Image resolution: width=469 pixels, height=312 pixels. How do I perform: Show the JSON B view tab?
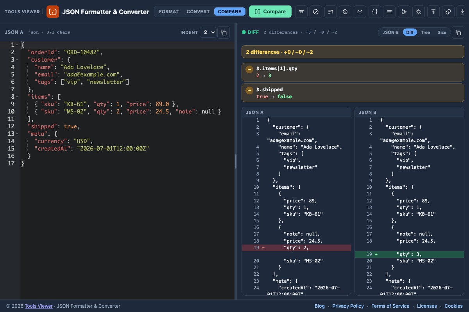pyautogui.click(x=390, y=32)
